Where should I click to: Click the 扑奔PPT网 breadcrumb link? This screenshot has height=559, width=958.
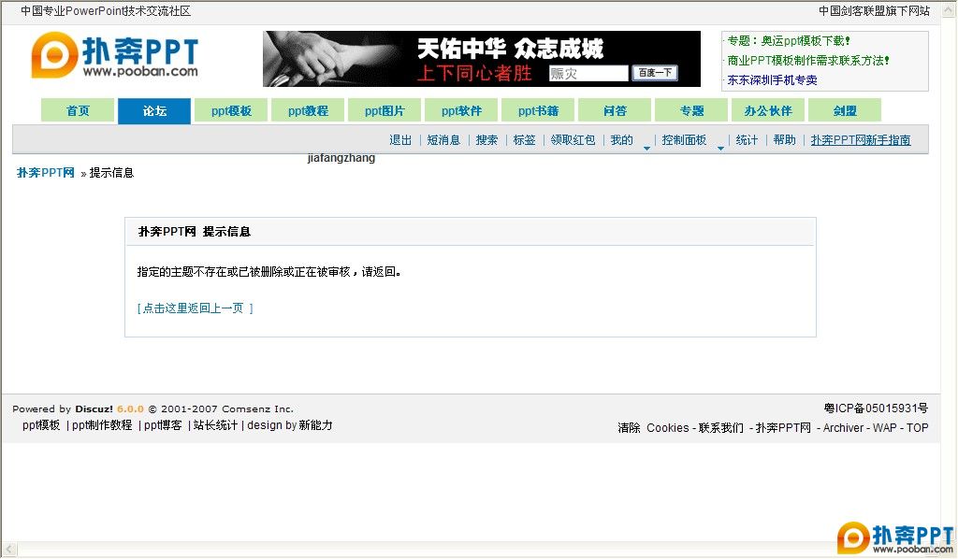[45, 173]
